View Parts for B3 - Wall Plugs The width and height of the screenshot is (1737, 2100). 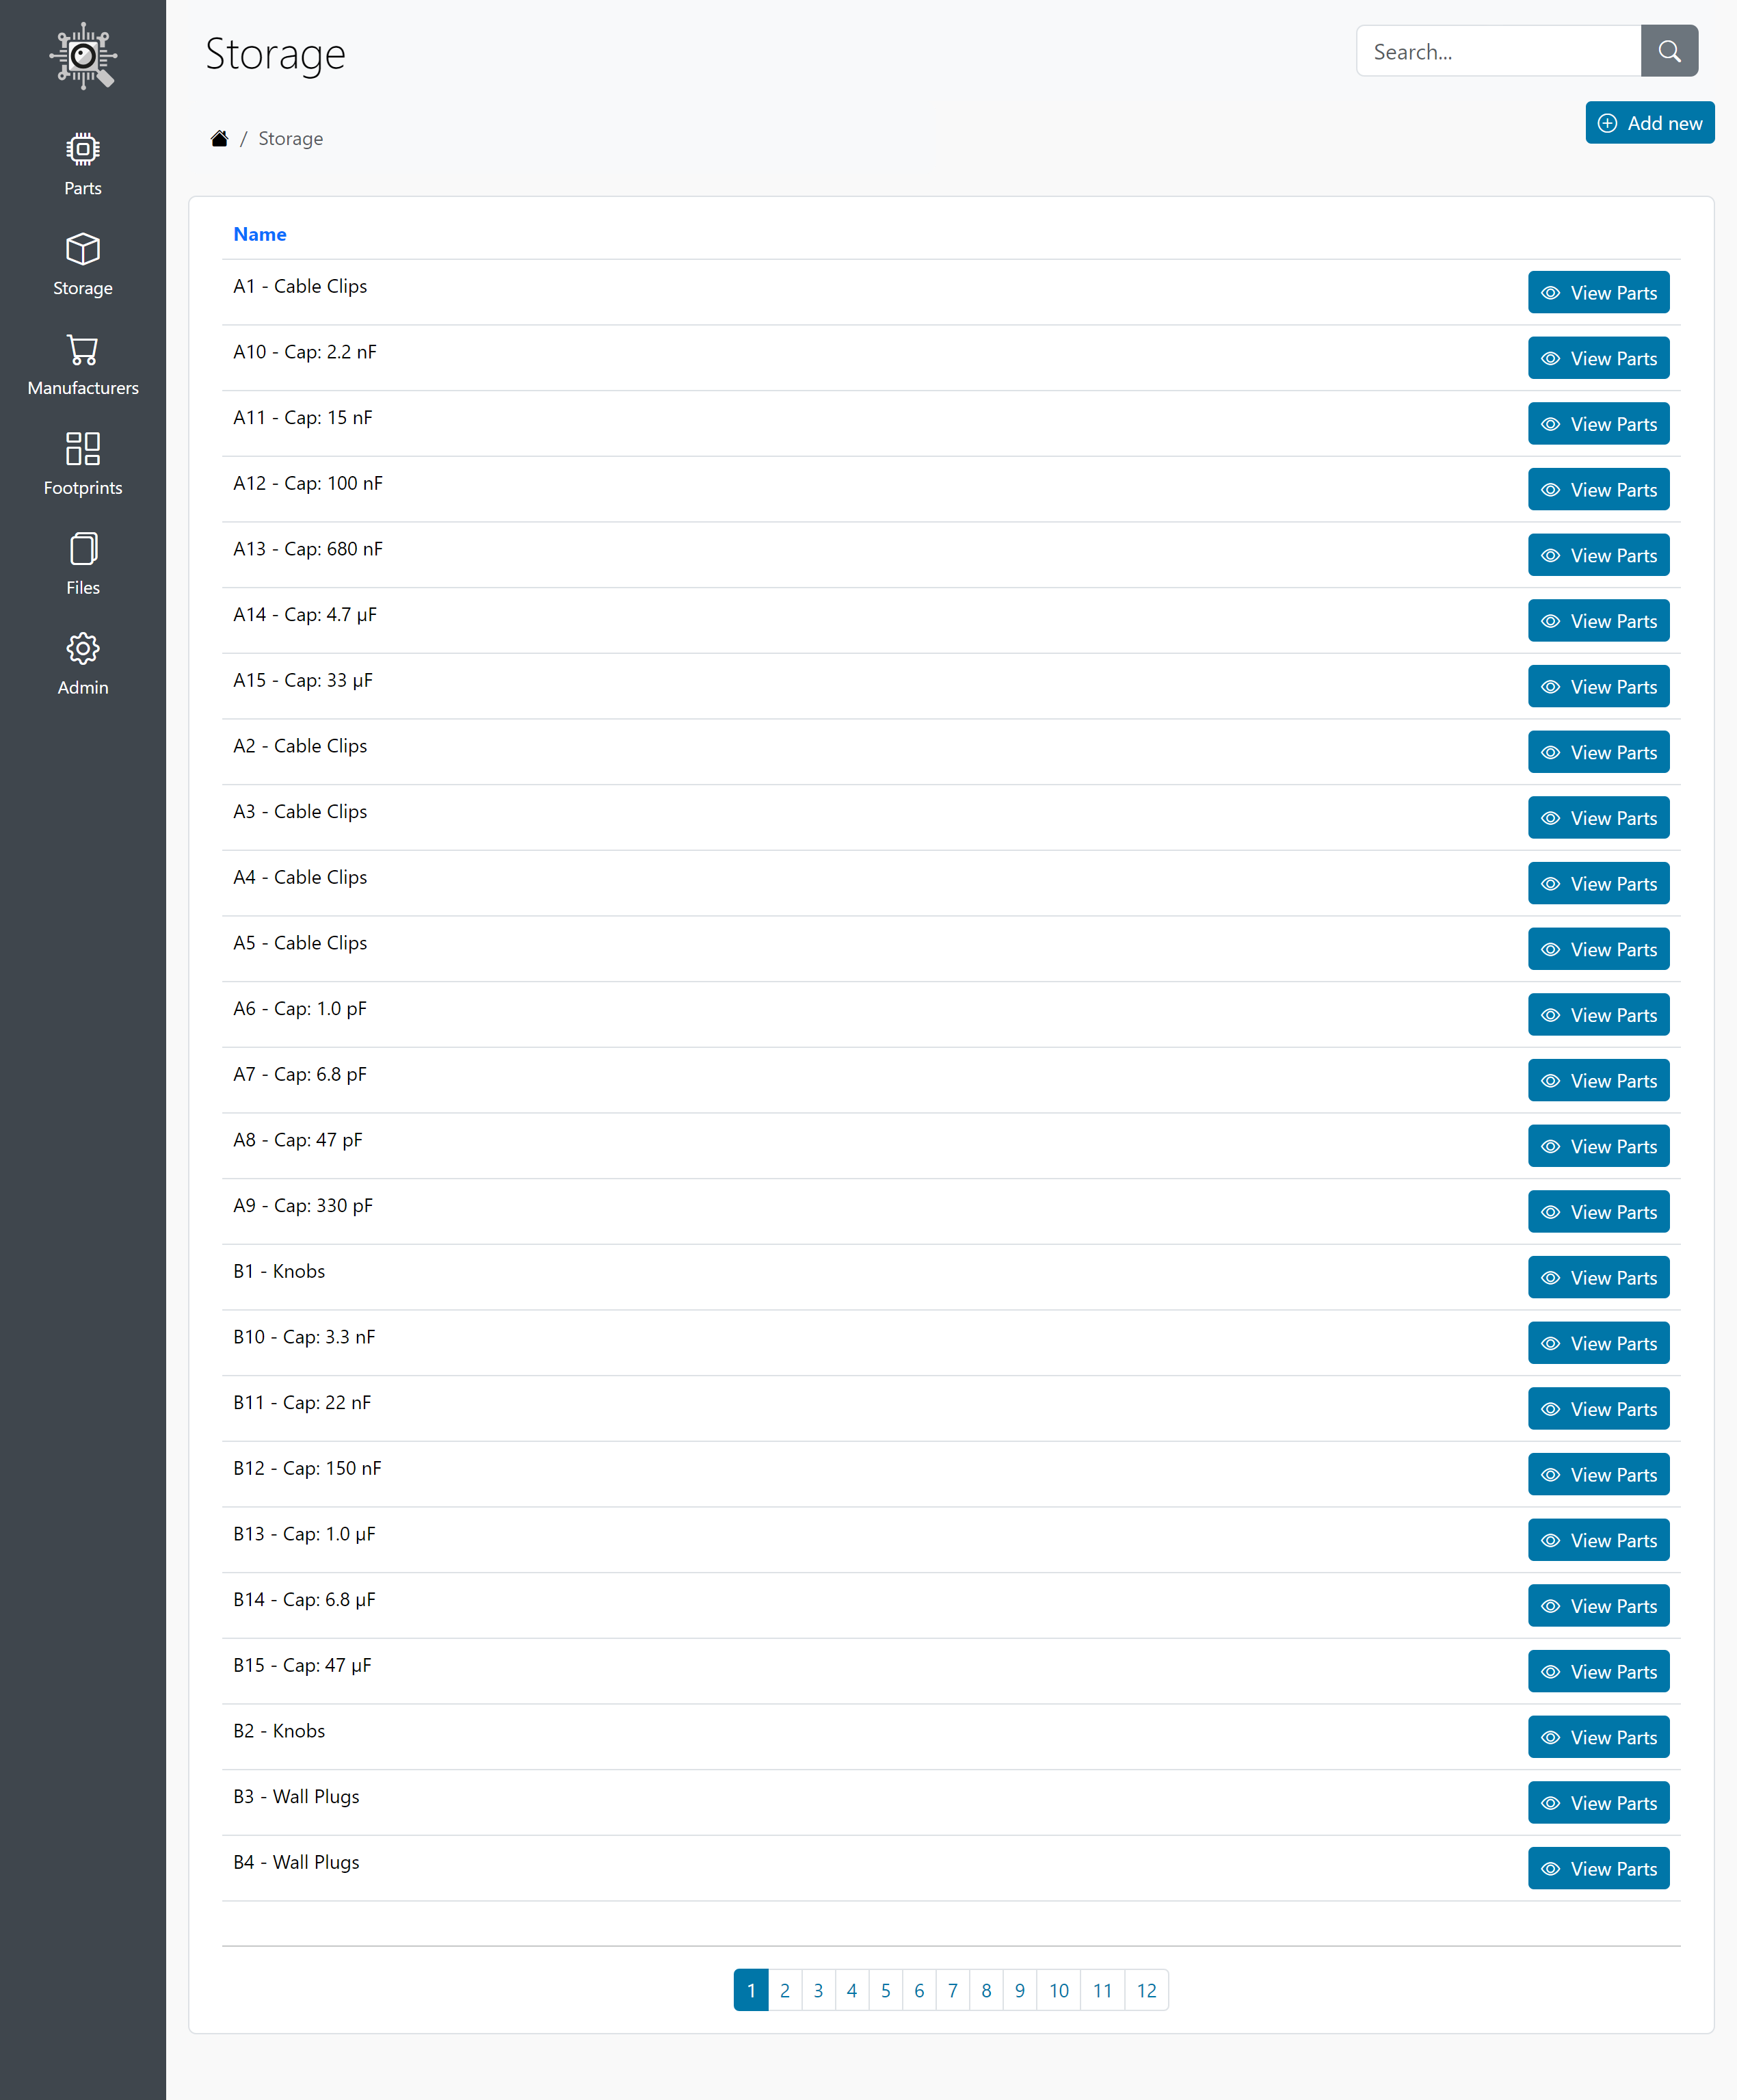click(x=1598, y=1802)
